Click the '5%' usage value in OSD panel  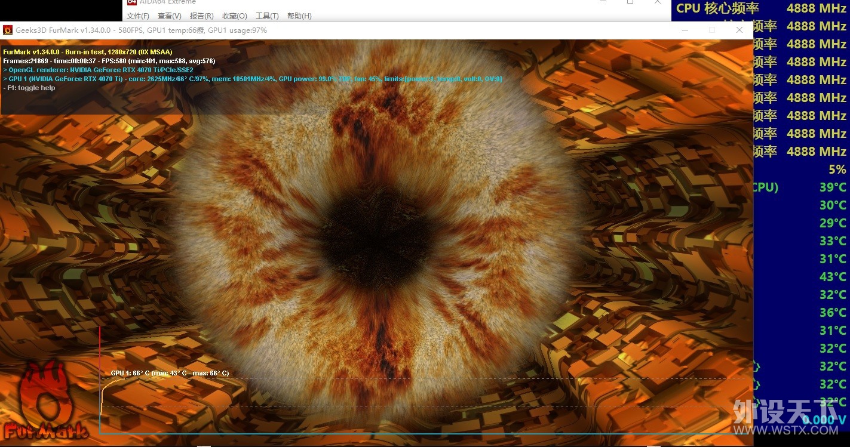(837, 169)
